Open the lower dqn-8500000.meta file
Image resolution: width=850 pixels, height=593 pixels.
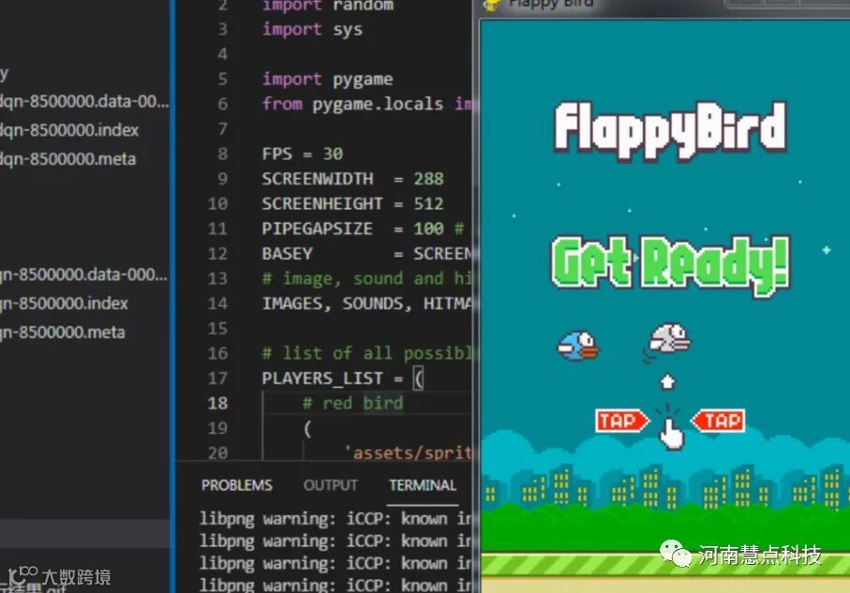point(63,332)
